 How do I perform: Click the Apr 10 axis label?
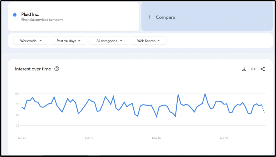(224, 138)
